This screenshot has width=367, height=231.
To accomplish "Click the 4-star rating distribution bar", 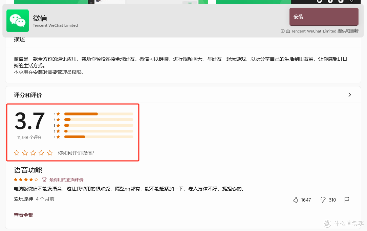I will pyautogui.click(x=99, y=120).
